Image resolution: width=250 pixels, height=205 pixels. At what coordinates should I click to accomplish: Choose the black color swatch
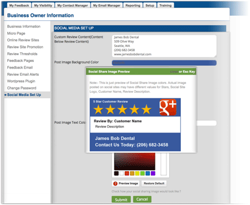pos(116,174)
